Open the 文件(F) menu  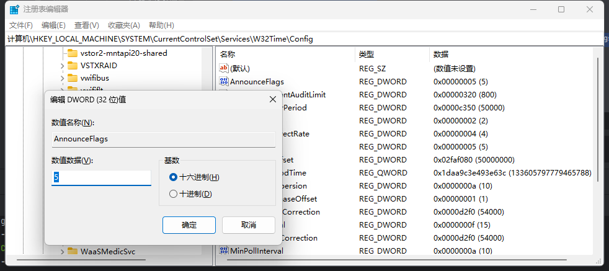[20, 25]
